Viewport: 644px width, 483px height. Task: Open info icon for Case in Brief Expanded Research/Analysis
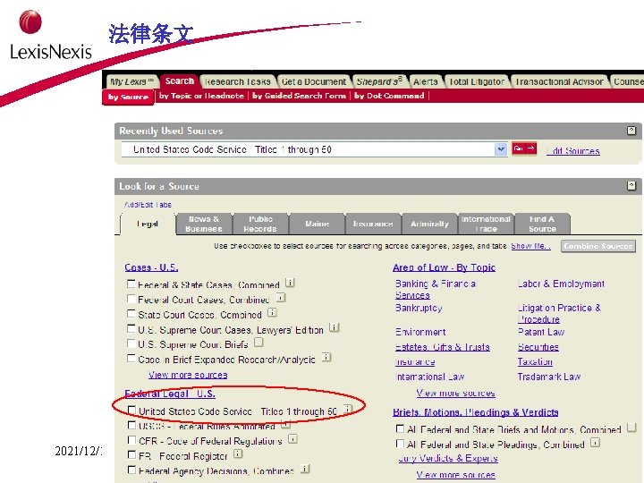pos(326,357)
